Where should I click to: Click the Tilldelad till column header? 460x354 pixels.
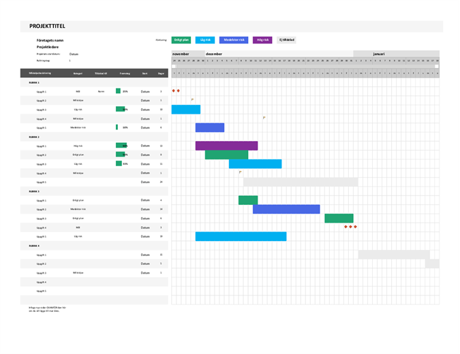101,74
